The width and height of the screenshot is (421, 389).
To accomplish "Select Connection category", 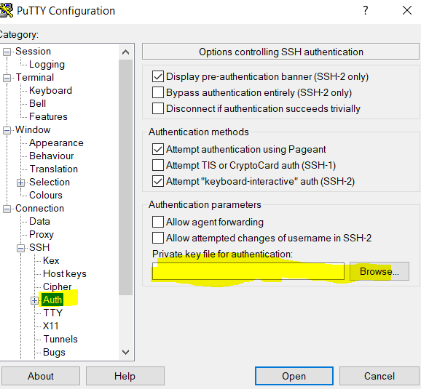I will [x=39, y=208].
